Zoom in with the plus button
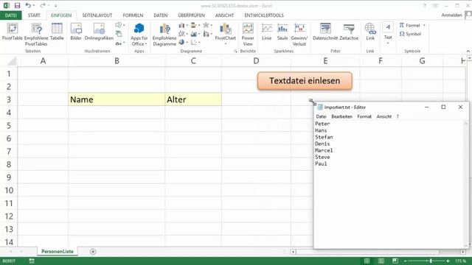 click(448, 261)
